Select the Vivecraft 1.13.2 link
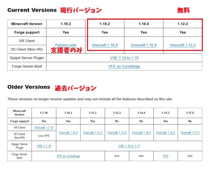Viewport: 215px width, 171px height. point(117,133)
